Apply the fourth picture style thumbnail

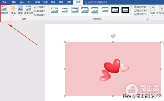pos(85,10)
